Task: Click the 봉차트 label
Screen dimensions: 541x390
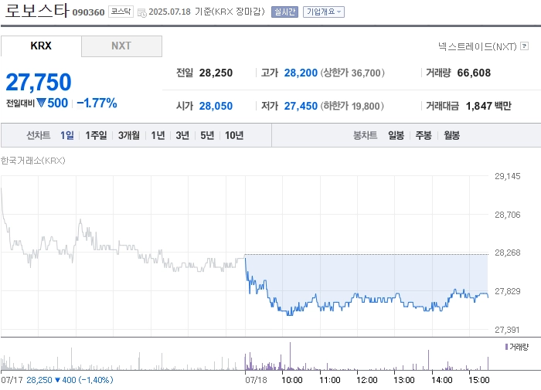Action: 365,135
